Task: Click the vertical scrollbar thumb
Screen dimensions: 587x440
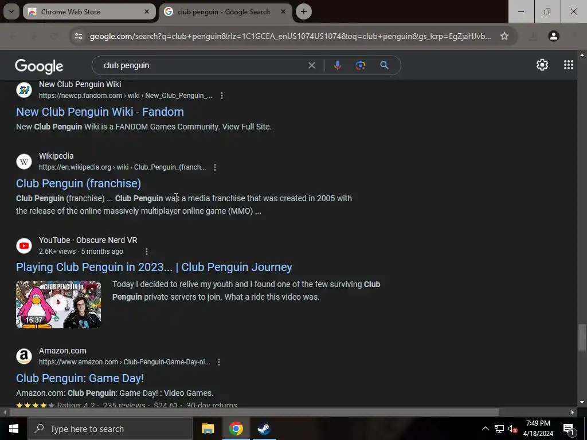Action: point(582,338)
